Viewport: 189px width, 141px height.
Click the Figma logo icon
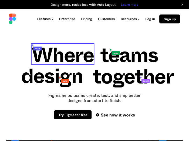point(12,19)
